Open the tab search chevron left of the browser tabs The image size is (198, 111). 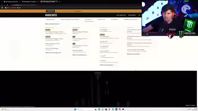[2, 2]
